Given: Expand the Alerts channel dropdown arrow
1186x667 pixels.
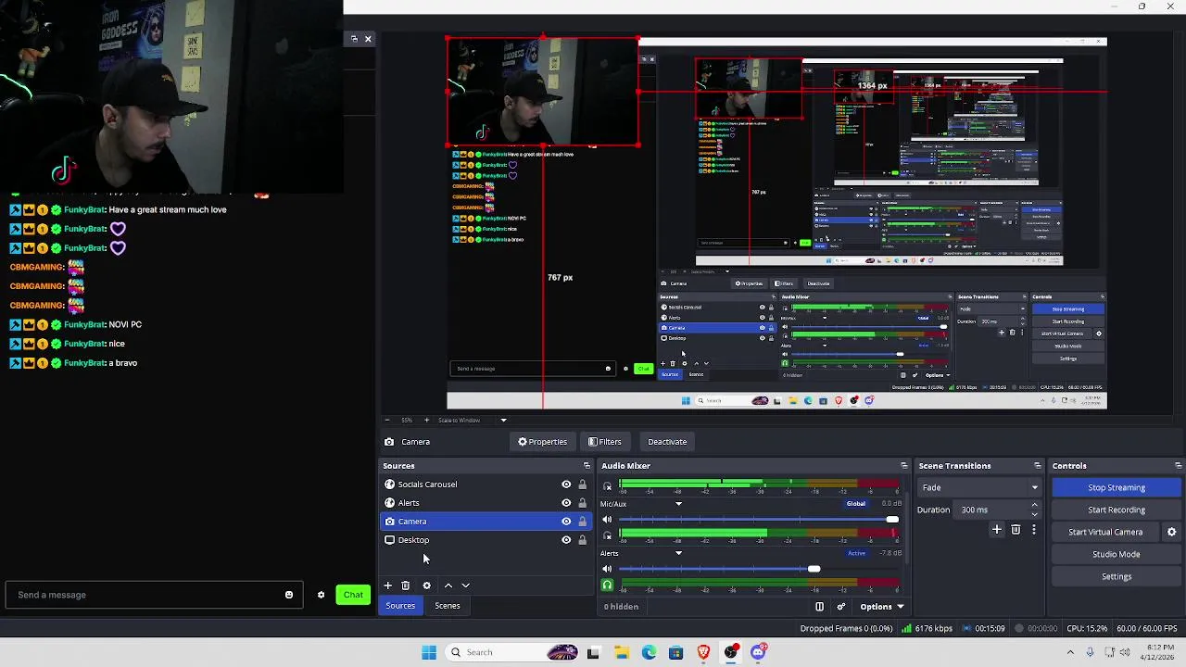Looking at the screenshot, I should (x=678, y=554).
